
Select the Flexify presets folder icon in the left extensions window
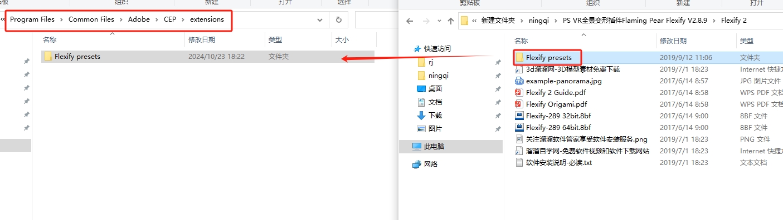(x=48, y=56)
